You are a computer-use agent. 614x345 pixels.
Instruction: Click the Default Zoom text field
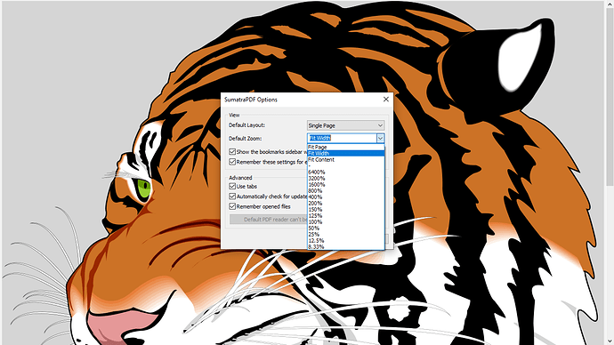(x=342, y=138)
